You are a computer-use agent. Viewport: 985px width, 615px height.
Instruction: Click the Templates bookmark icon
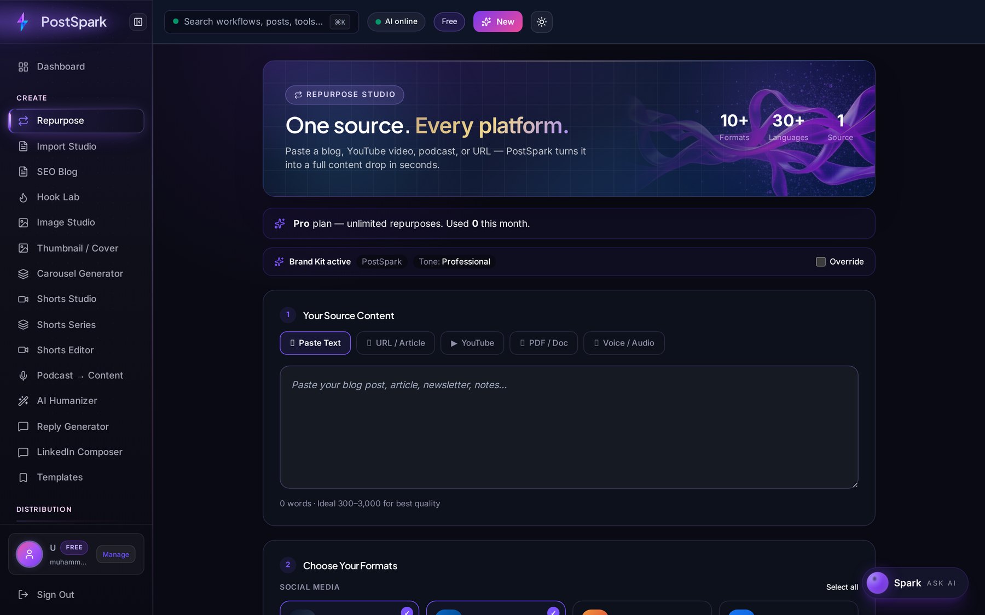pyautogui.click(x=23, y=477)
